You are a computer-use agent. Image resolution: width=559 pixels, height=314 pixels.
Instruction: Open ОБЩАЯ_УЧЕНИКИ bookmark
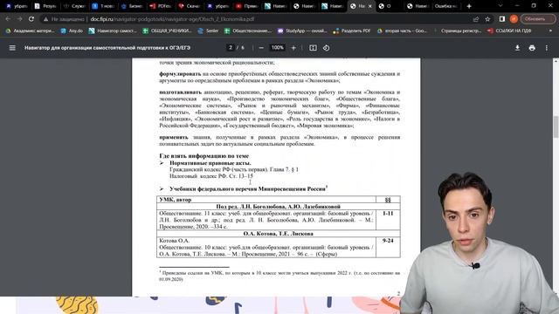167,31
